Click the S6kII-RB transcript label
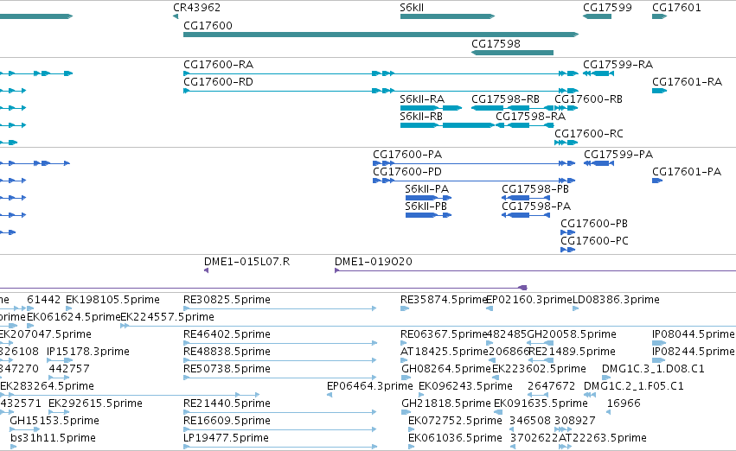 (421, 117)
